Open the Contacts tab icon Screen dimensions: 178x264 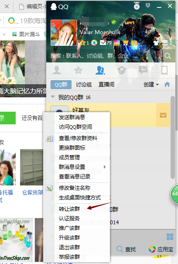click(57, 70)
